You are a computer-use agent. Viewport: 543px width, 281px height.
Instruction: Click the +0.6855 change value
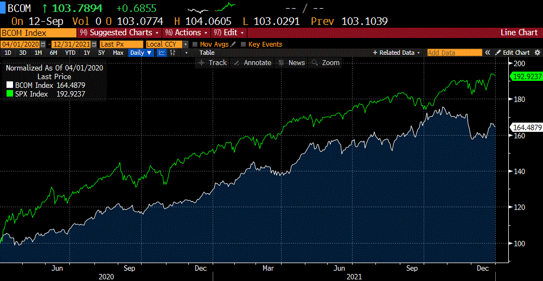click(x=137, y=8)
